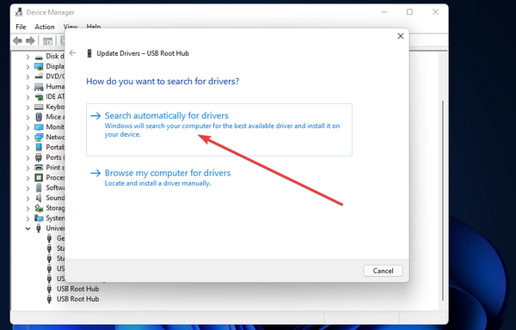The image size is (516, 330).
Task: Select the Software devices icon
Action: click(x=39, y=188)
